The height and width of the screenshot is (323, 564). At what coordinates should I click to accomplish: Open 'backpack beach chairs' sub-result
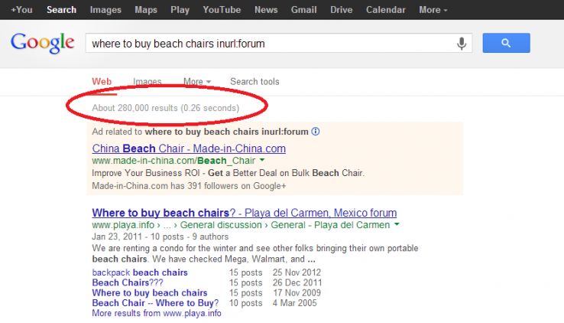coord(140,272)
